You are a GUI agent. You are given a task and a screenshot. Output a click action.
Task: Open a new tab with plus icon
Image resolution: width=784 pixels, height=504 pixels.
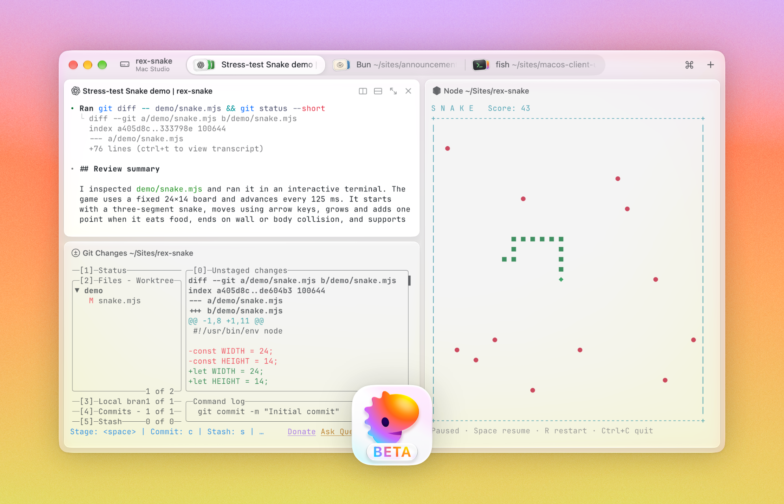tap(710, 65)
